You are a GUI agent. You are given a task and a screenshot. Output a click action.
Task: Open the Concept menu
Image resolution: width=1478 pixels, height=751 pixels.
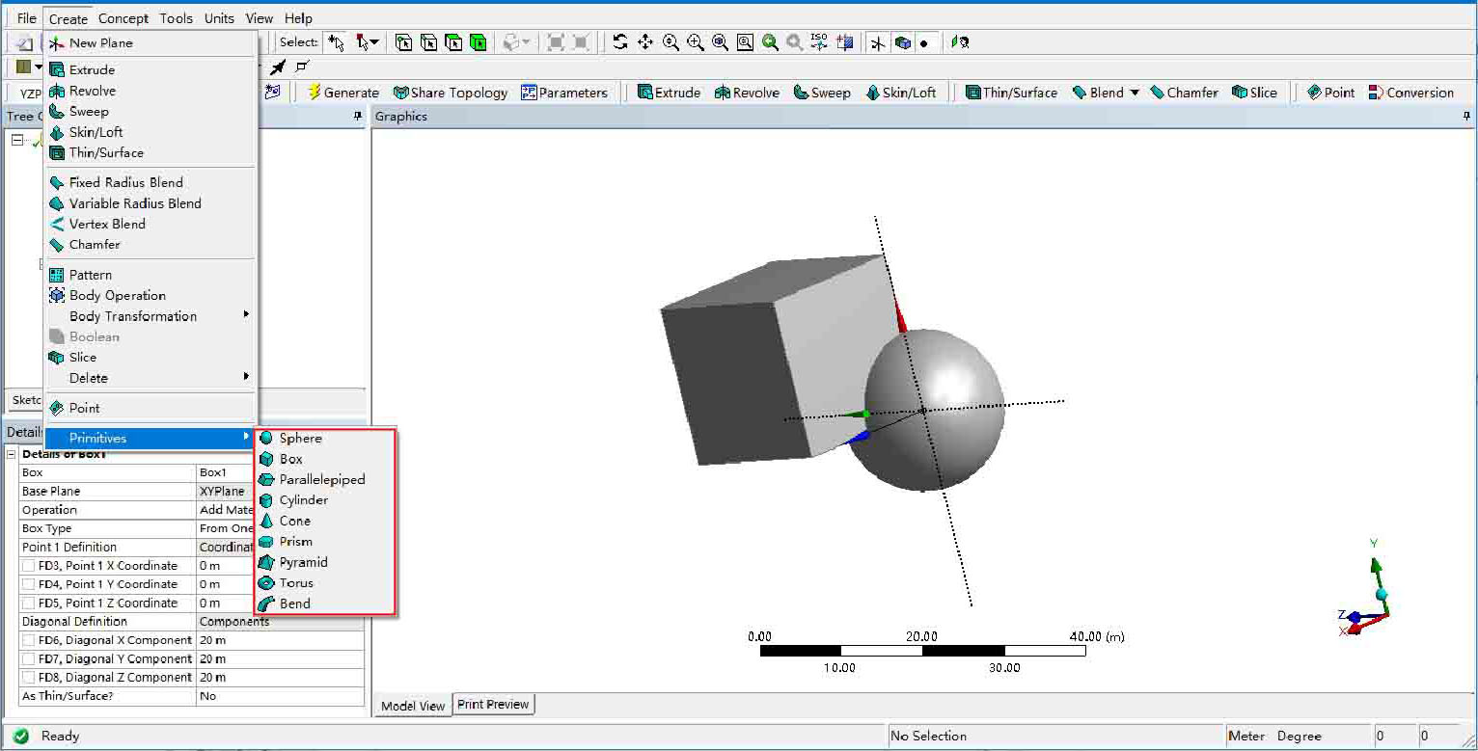[123, 18]
